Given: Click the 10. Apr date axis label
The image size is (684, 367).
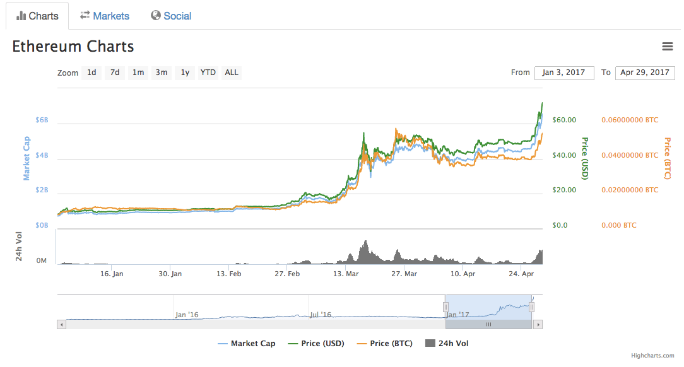Looking at the screenshot, I should (463, 274).
